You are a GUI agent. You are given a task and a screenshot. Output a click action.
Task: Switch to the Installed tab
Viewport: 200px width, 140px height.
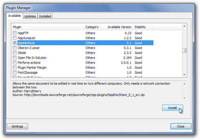tap(45, 16)
